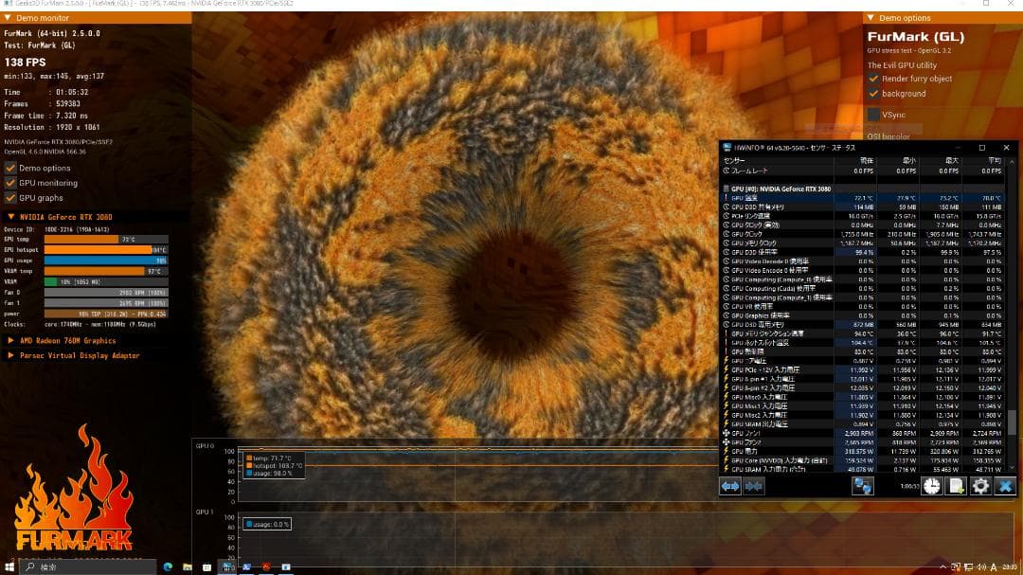Turn off Render furry object option
Viewport: 1023px width, 575px height.
coord(873,79)
